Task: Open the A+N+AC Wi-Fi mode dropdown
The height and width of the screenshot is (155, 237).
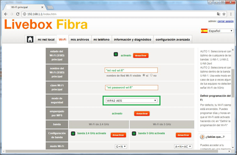Action: click(183, 146)
